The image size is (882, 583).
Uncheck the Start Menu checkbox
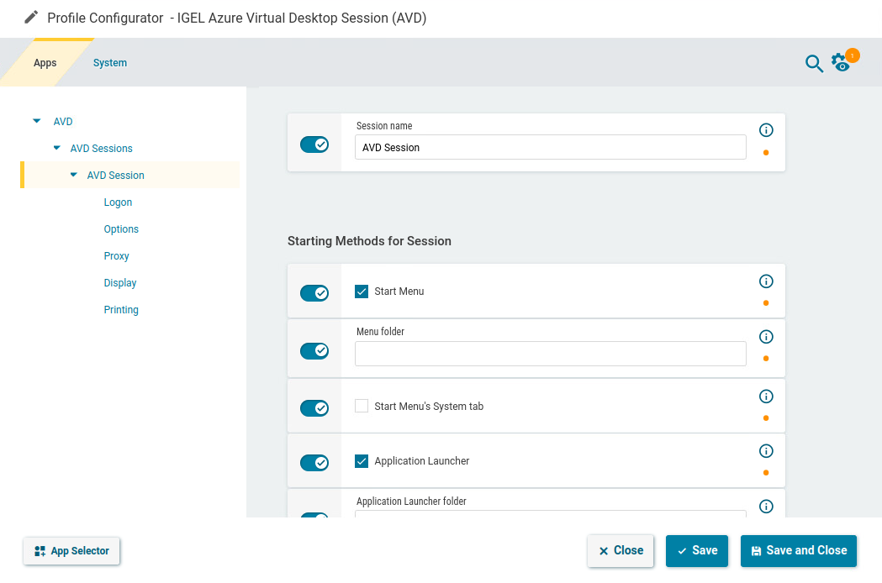362,291
